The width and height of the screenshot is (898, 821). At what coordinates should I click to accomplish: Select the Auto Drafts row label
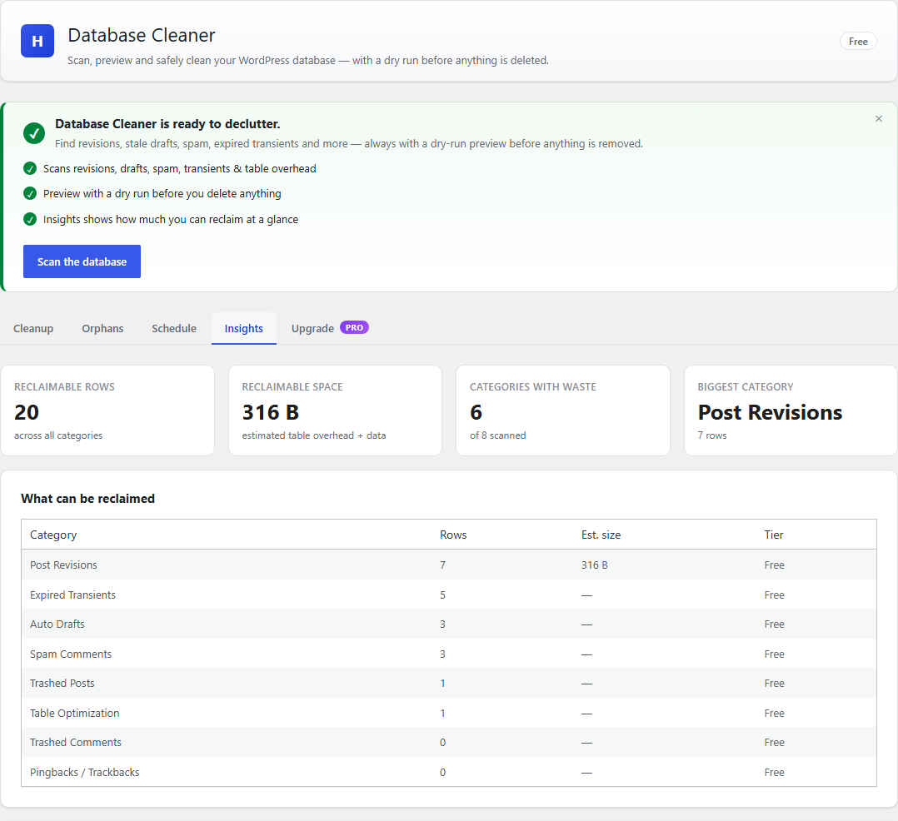point(57,624)
